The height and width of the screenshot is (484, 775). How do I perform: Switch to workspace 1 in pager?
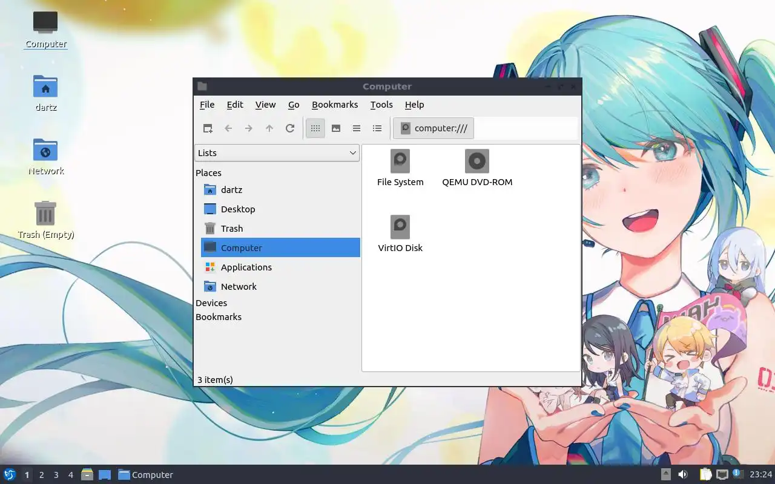pos(27,475)
